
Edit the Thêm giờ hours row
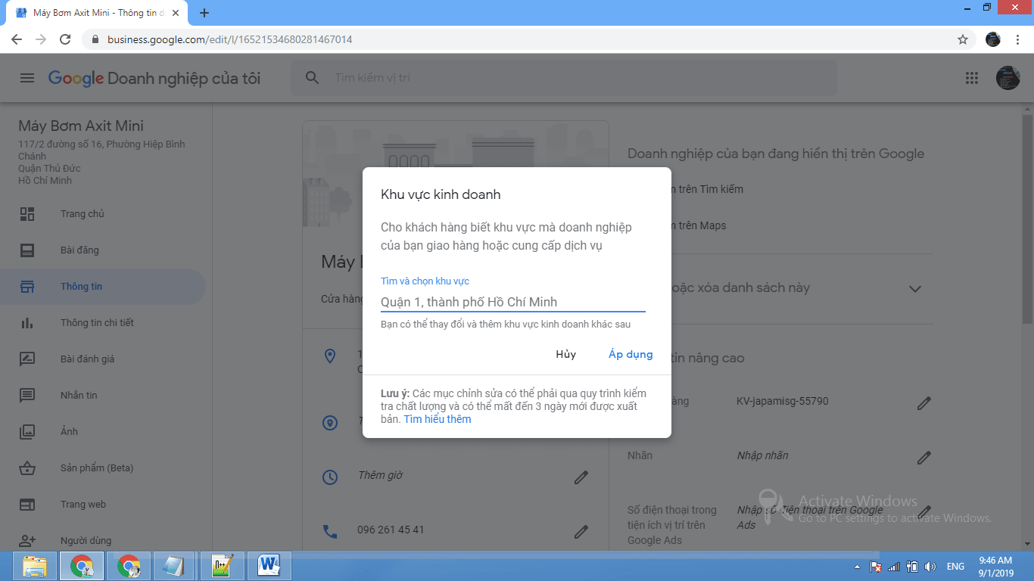pos(581,477)
